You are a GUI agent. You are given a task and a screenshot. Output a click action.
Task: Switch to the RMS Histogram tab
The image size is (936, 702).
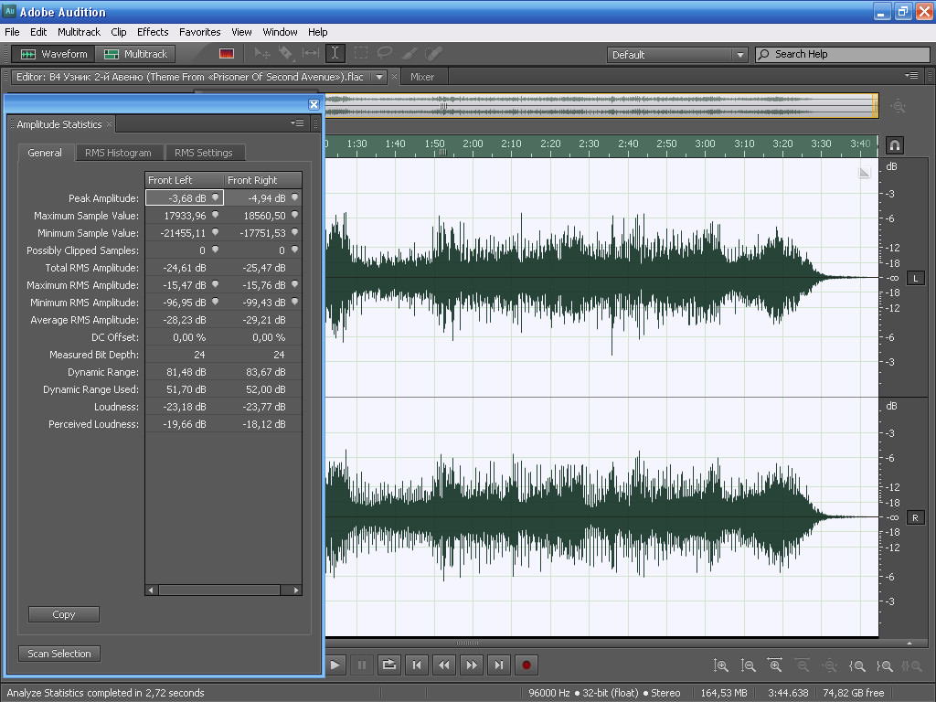click(x=118, y=153)
